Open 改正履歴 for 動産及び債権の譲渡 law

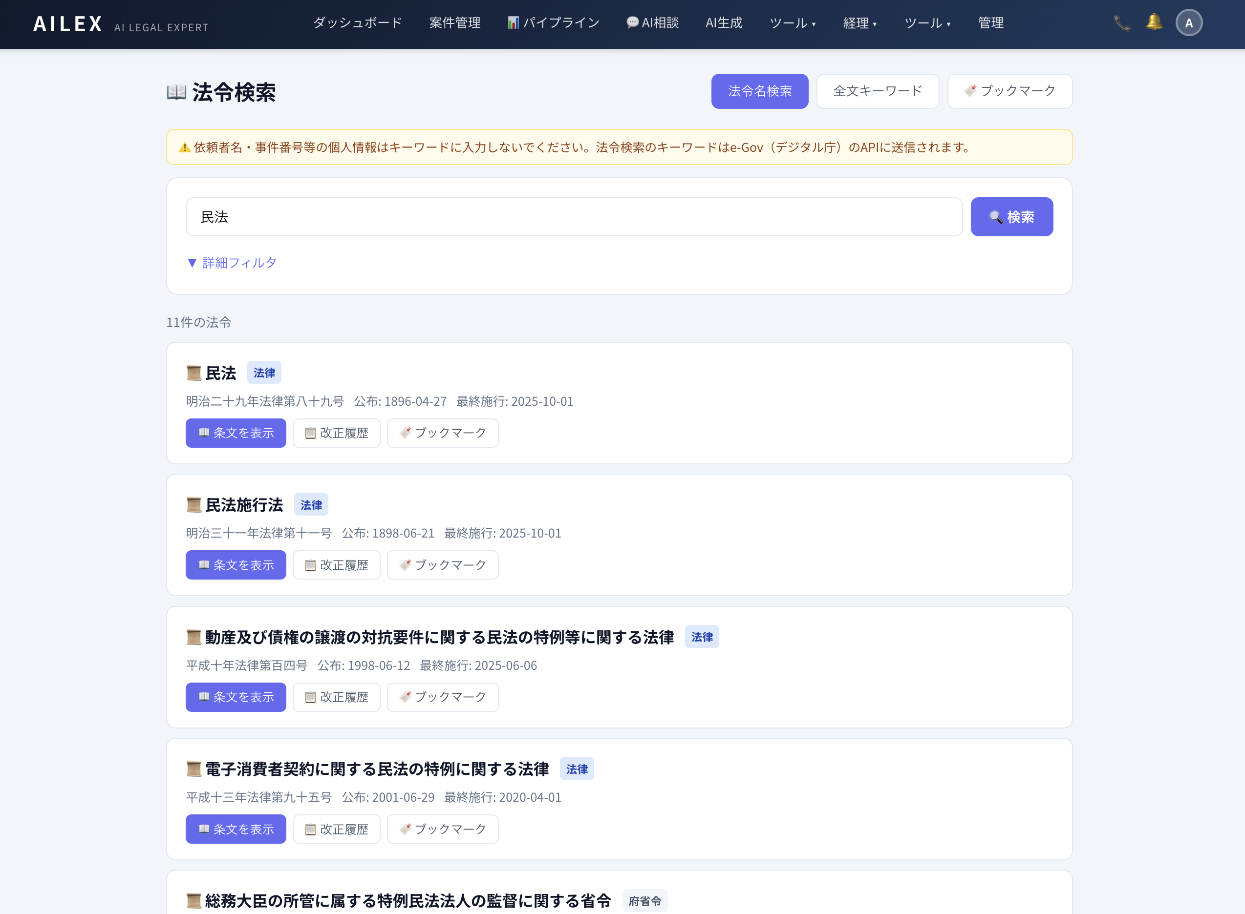coord(337,697)
